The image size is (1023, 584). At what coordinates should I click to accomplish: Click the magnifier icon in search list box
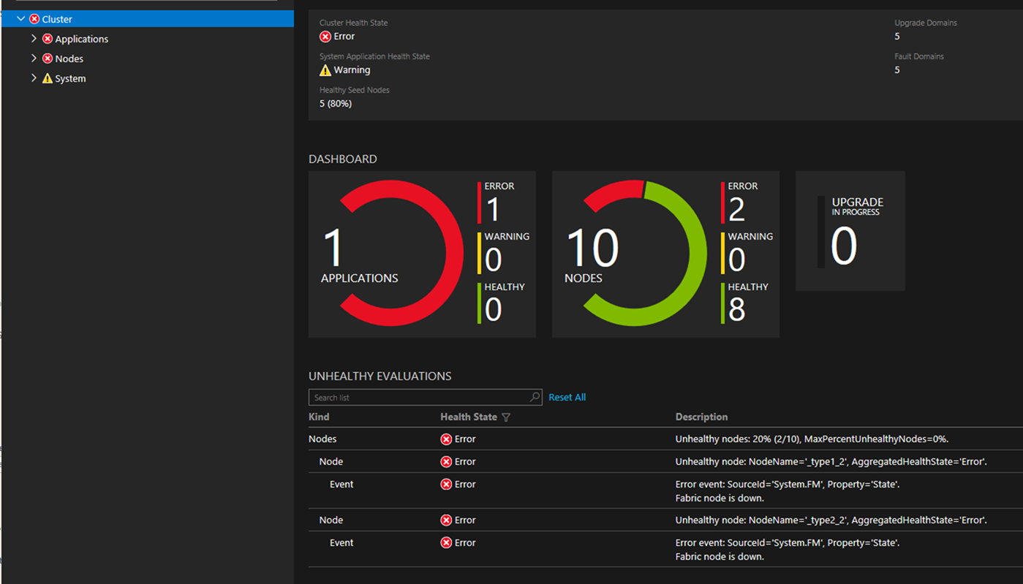[535, 397]
